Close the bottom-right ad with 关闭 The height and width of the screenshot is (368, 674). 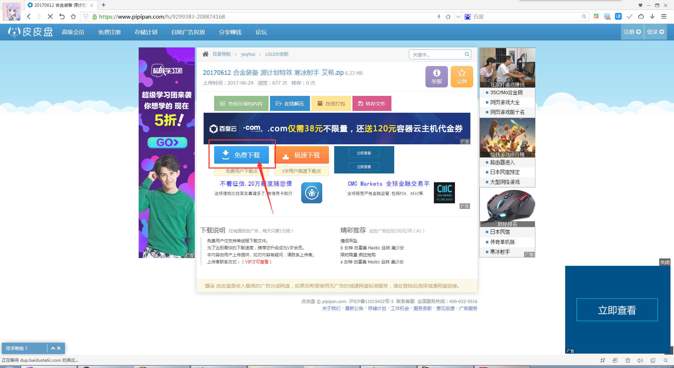(665, 262)
